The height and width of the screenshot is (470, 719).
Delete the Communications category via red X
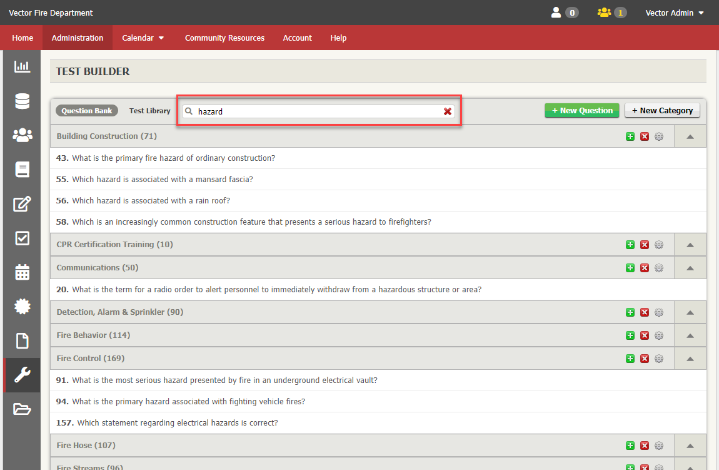tap(645, 267)
